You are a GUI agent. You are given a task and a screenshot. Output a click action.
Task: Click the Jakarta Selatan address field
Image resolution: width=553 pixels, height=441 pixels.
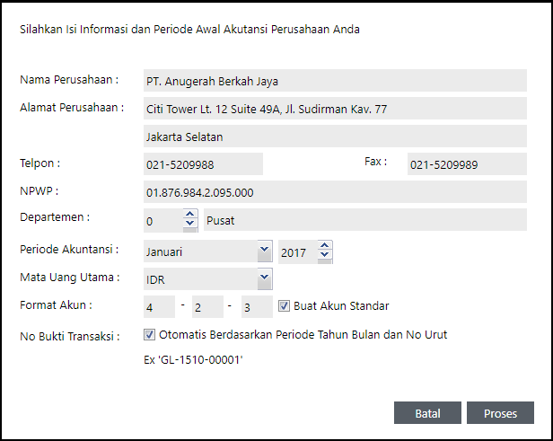click(x=334, y=137)
